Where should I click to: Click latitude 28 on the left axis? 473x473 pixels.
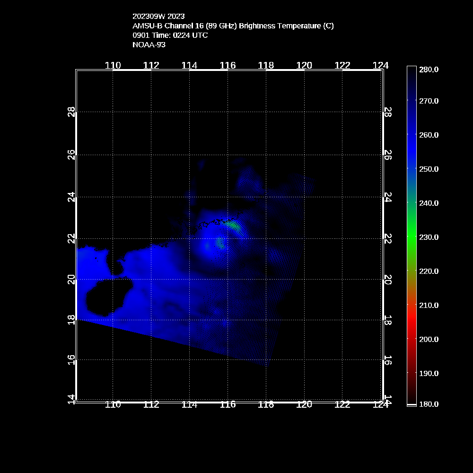(71, 112)
